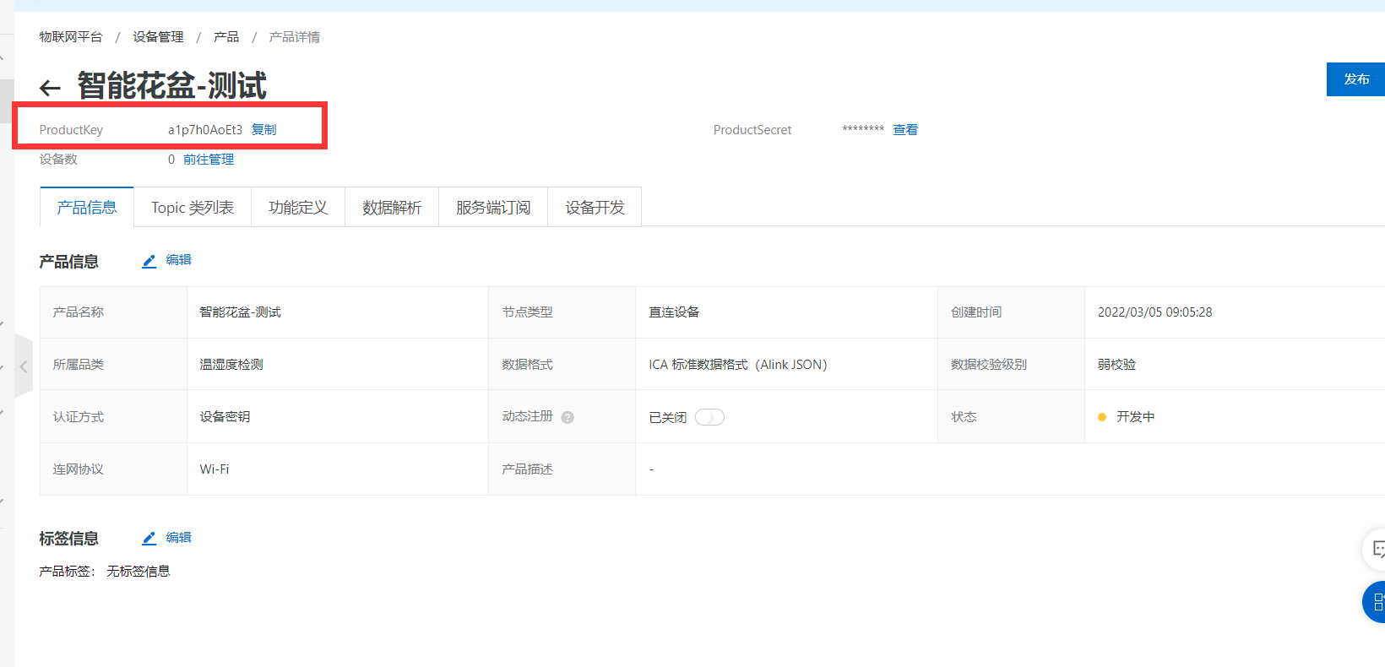Click the pencil edit icon for 标签信息
Screen dimensions: 1385x667
click(149, 538)
